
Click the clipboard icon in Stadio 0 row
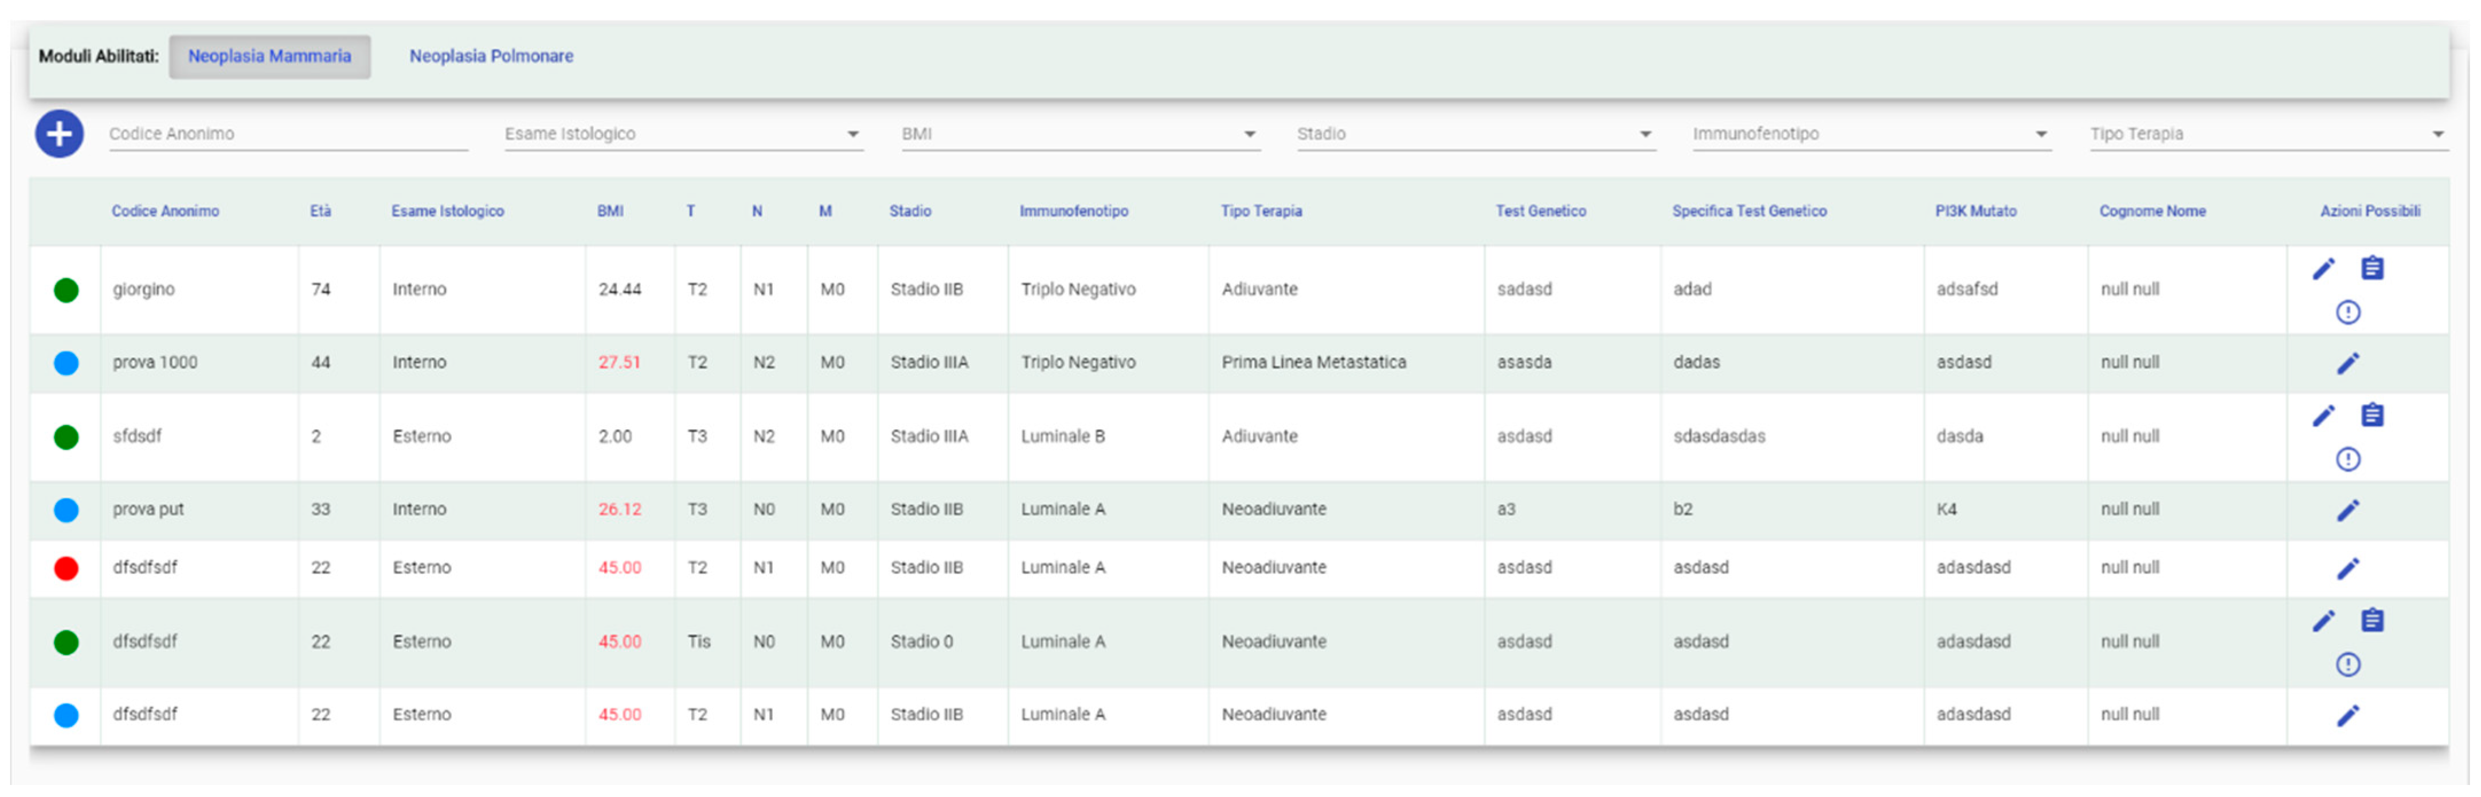pyautogui.click(x=2372, y=621)
